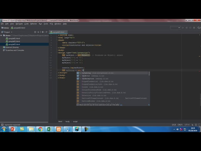The image size is (201, 151).
Task: Open Excel from the taskbar
Action: 50,129
